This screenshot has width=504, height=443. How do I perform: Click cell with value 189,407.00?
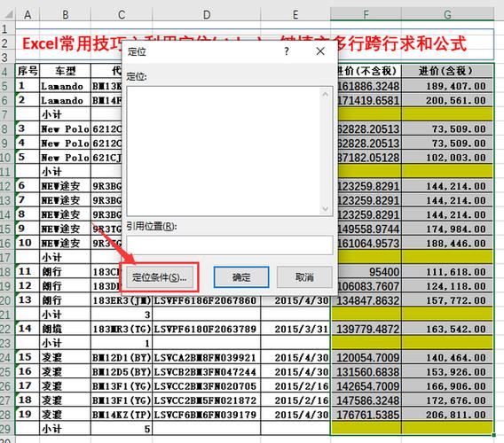(x=447, y=86)
